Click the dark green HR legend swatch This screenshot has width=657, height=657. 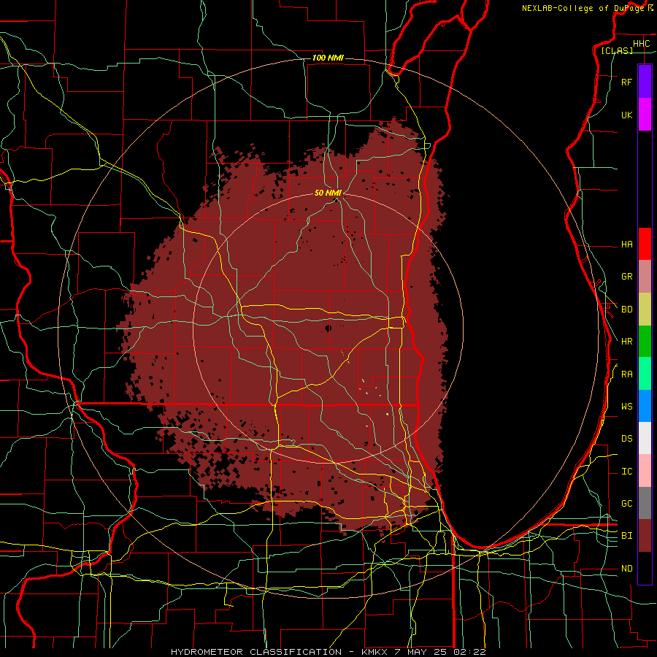tap(645, 342)
